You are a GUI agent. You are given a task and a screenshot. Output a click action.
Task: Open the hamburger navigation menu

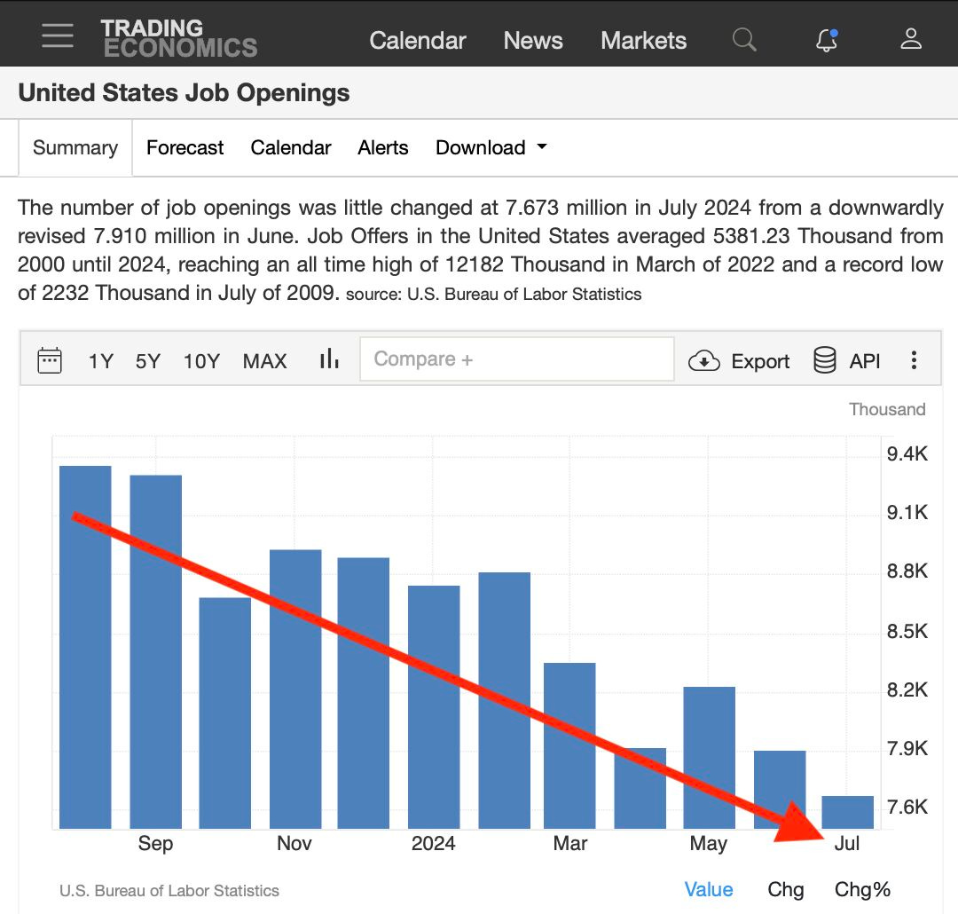coord(58,36)
